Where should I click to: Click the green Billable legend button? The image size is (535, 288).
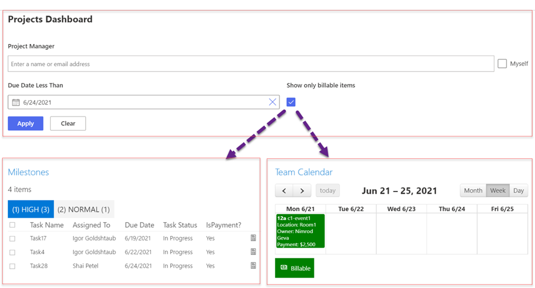tap(294, 268)
